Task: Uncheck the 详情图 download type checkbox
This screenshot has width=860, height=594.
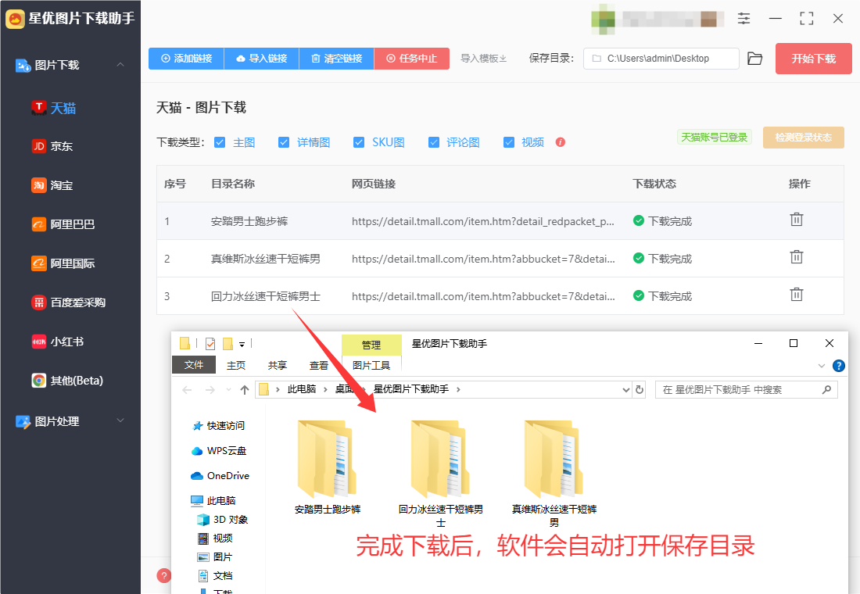Action: (284, 142)
